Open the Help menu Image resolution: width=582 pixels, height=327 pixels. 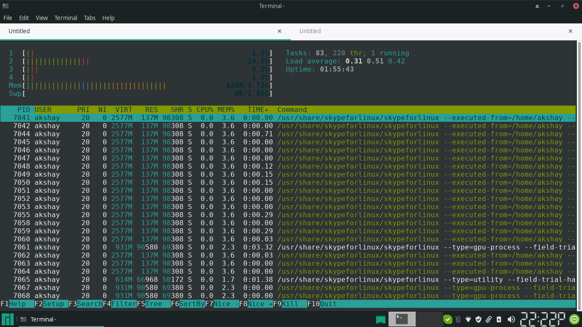(x=108, y=18)
